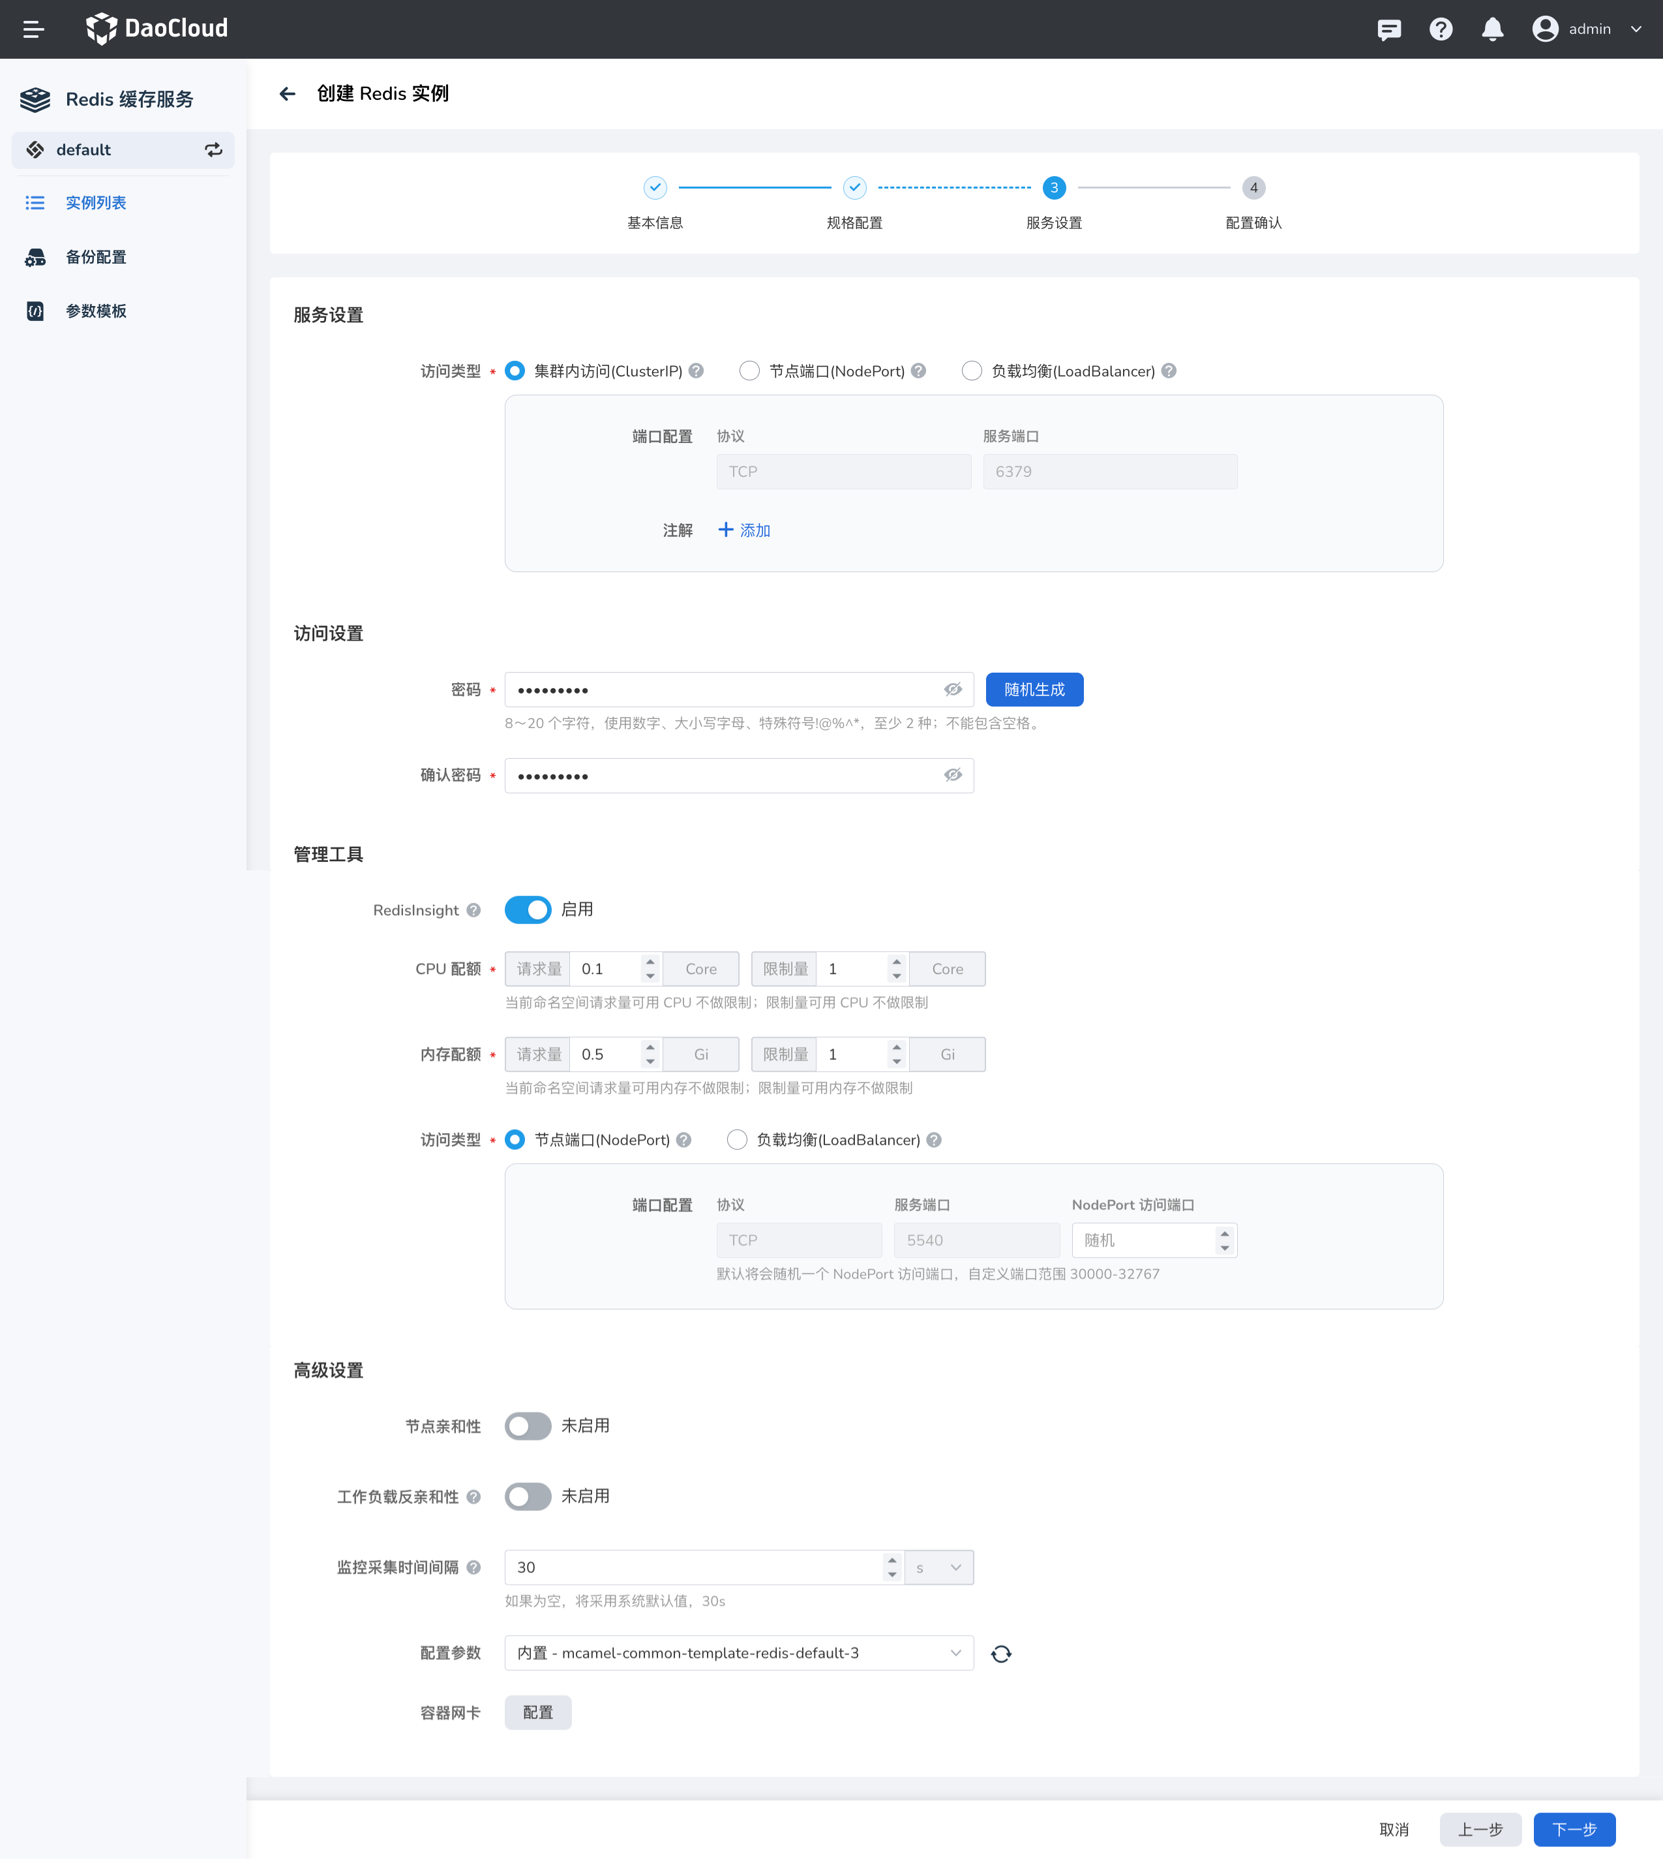1663x1860 pixels.
Task: Open the help question mark icon
Action: tap(1441, 29)
